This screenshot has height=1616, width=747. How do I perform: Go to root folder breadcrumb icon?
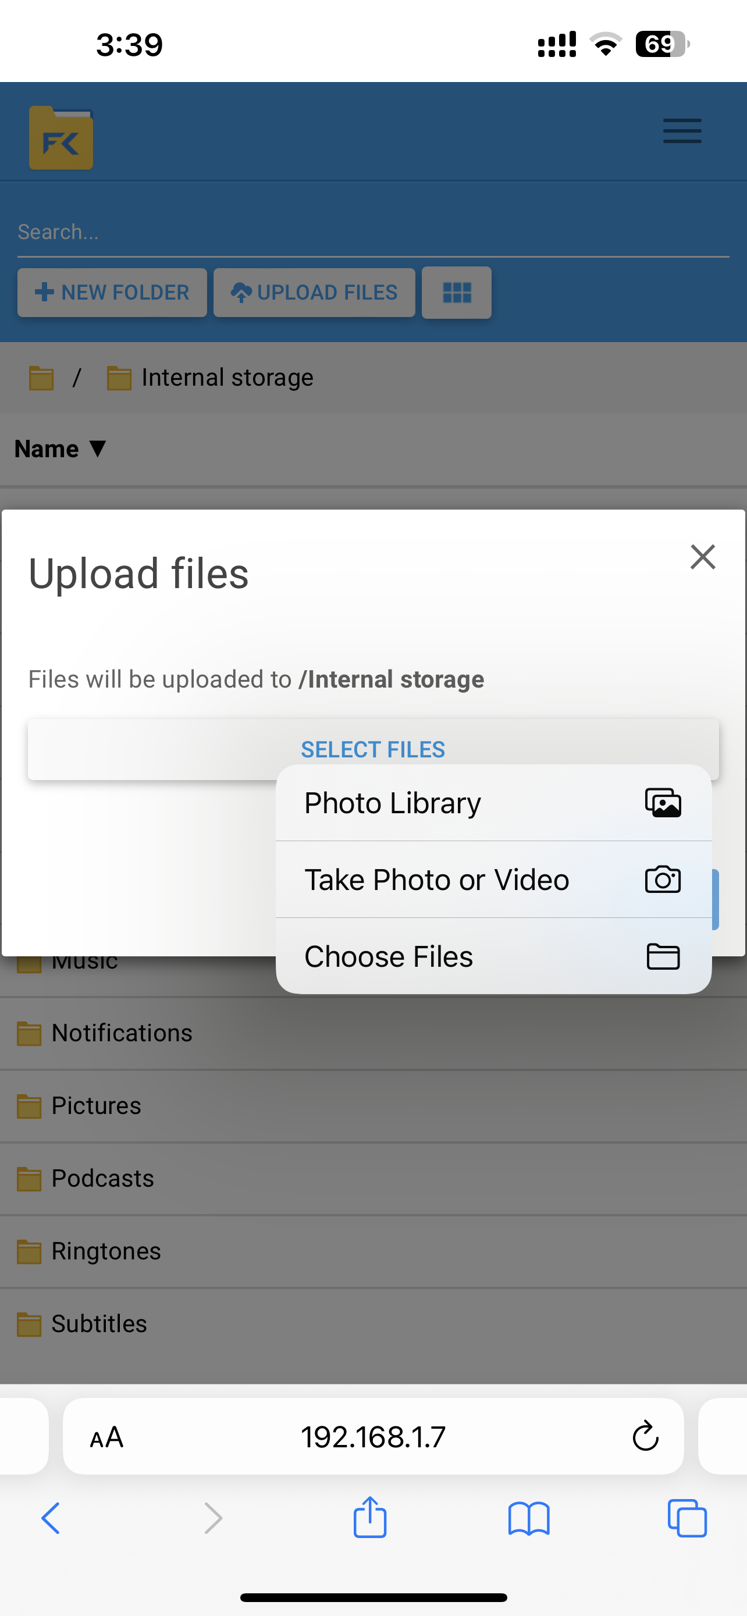41,378
